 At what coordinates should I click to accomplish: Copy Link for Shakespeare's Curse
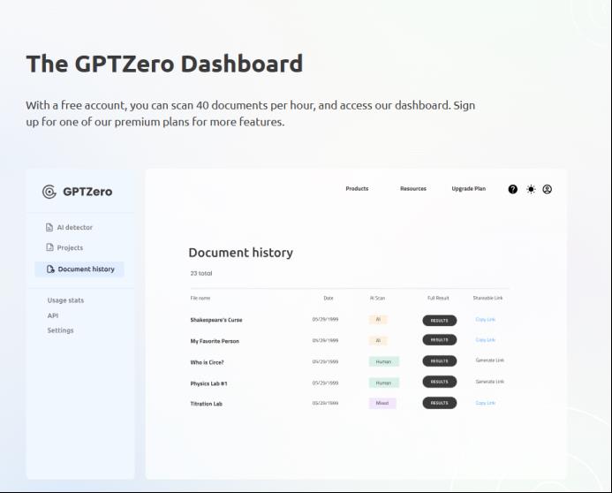pyautogui.click(x=485, y=319)
